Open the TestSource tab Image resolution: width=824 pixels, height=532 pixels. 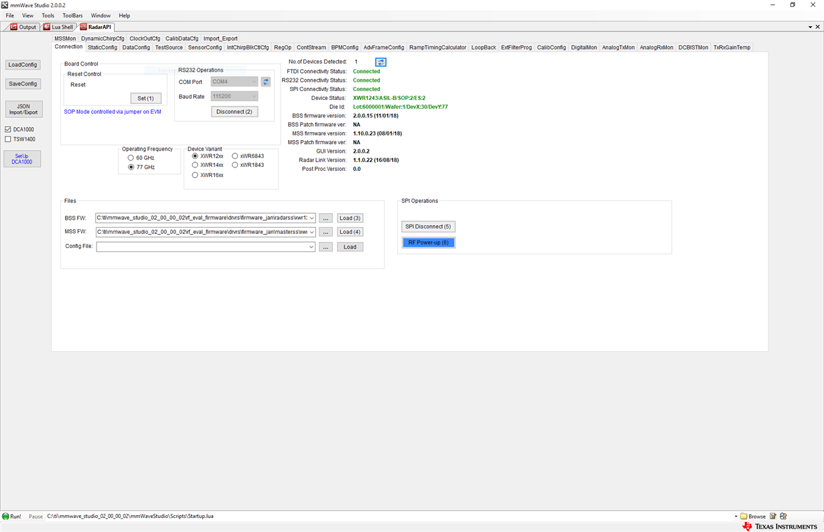[x=169, y=48]
